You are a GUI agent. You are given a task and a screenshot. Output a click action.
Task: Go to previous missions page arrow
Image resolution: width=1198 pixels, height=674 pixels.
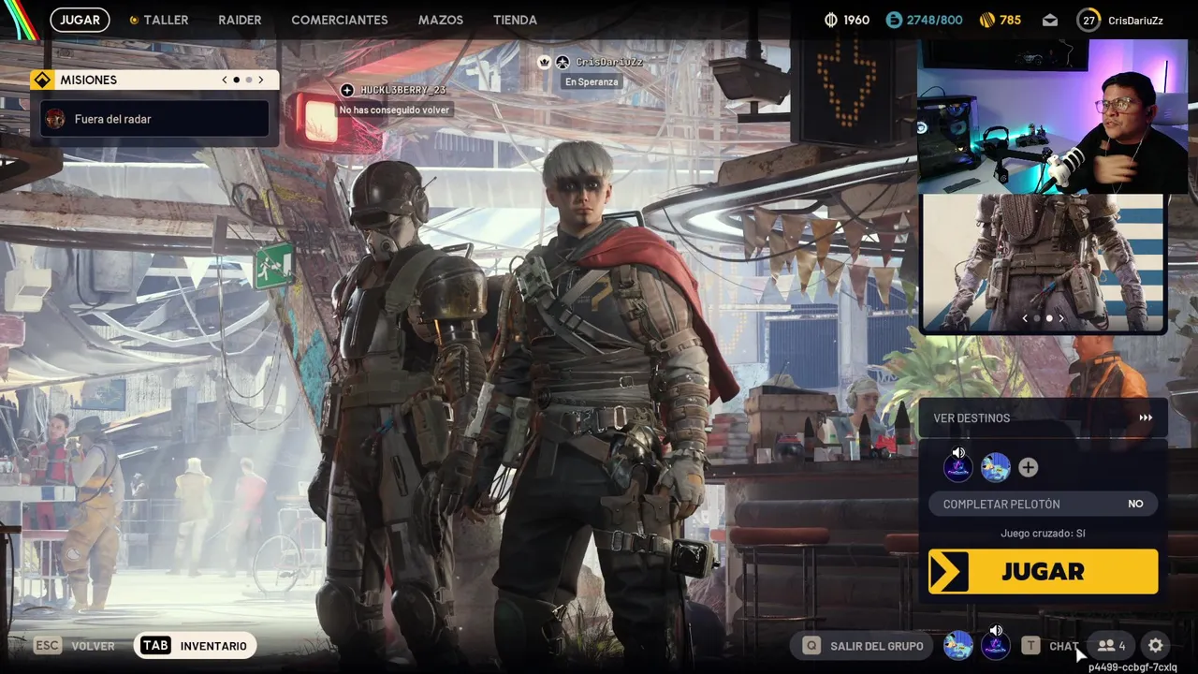224,80
